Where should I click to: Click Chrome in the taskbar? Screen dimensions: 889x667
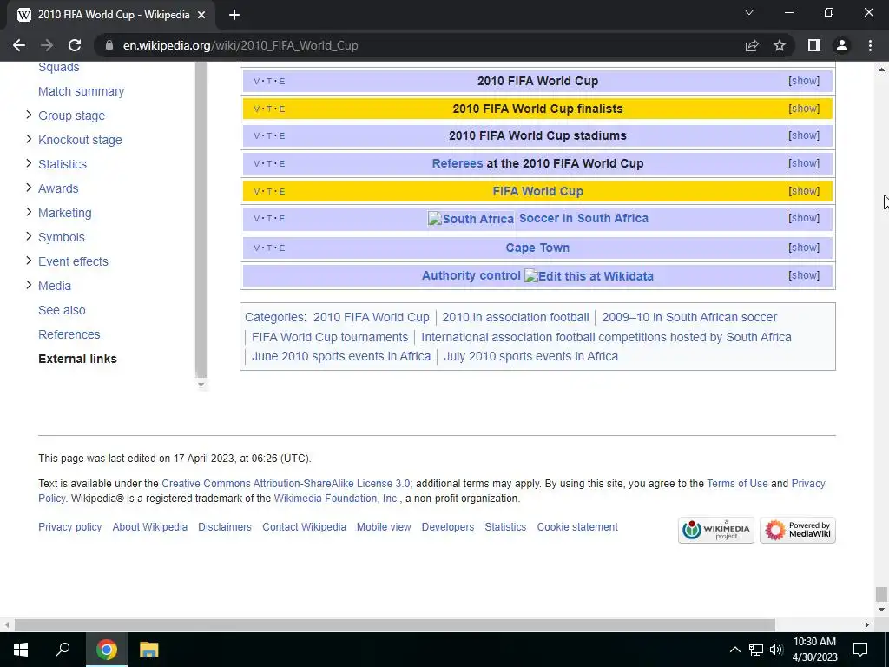tap(107, 650)
